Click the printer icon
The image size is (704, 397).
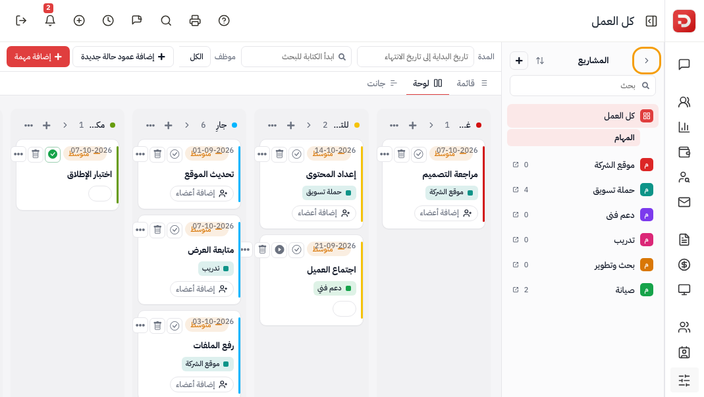[195, 20]
